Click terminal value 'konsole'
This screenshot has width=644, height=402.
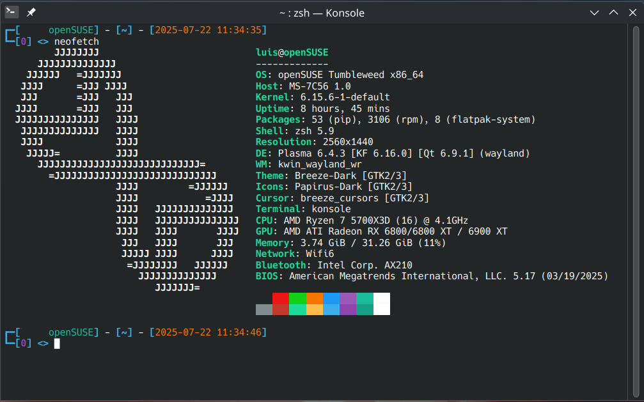pyautogui.click(x=331, y=210)
